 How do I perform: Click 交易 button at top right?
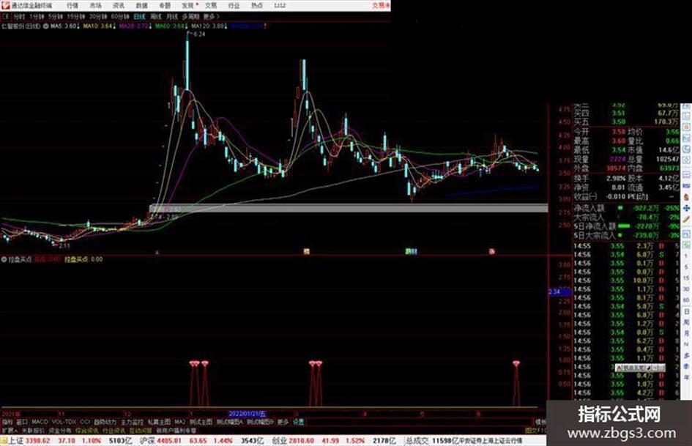(x=379, y=5)
